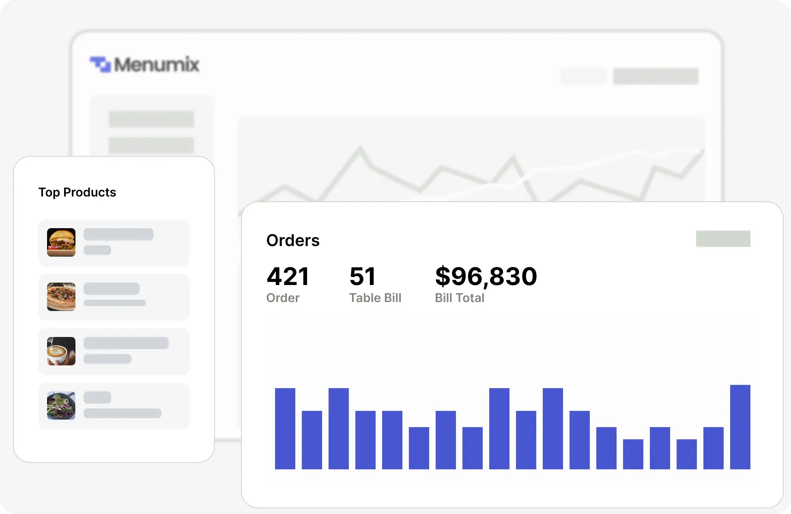Image resolution: width=791 pixels, height=514 pixels.
Task: Click the Menumix logo icon
Action: tap(100, 65)
